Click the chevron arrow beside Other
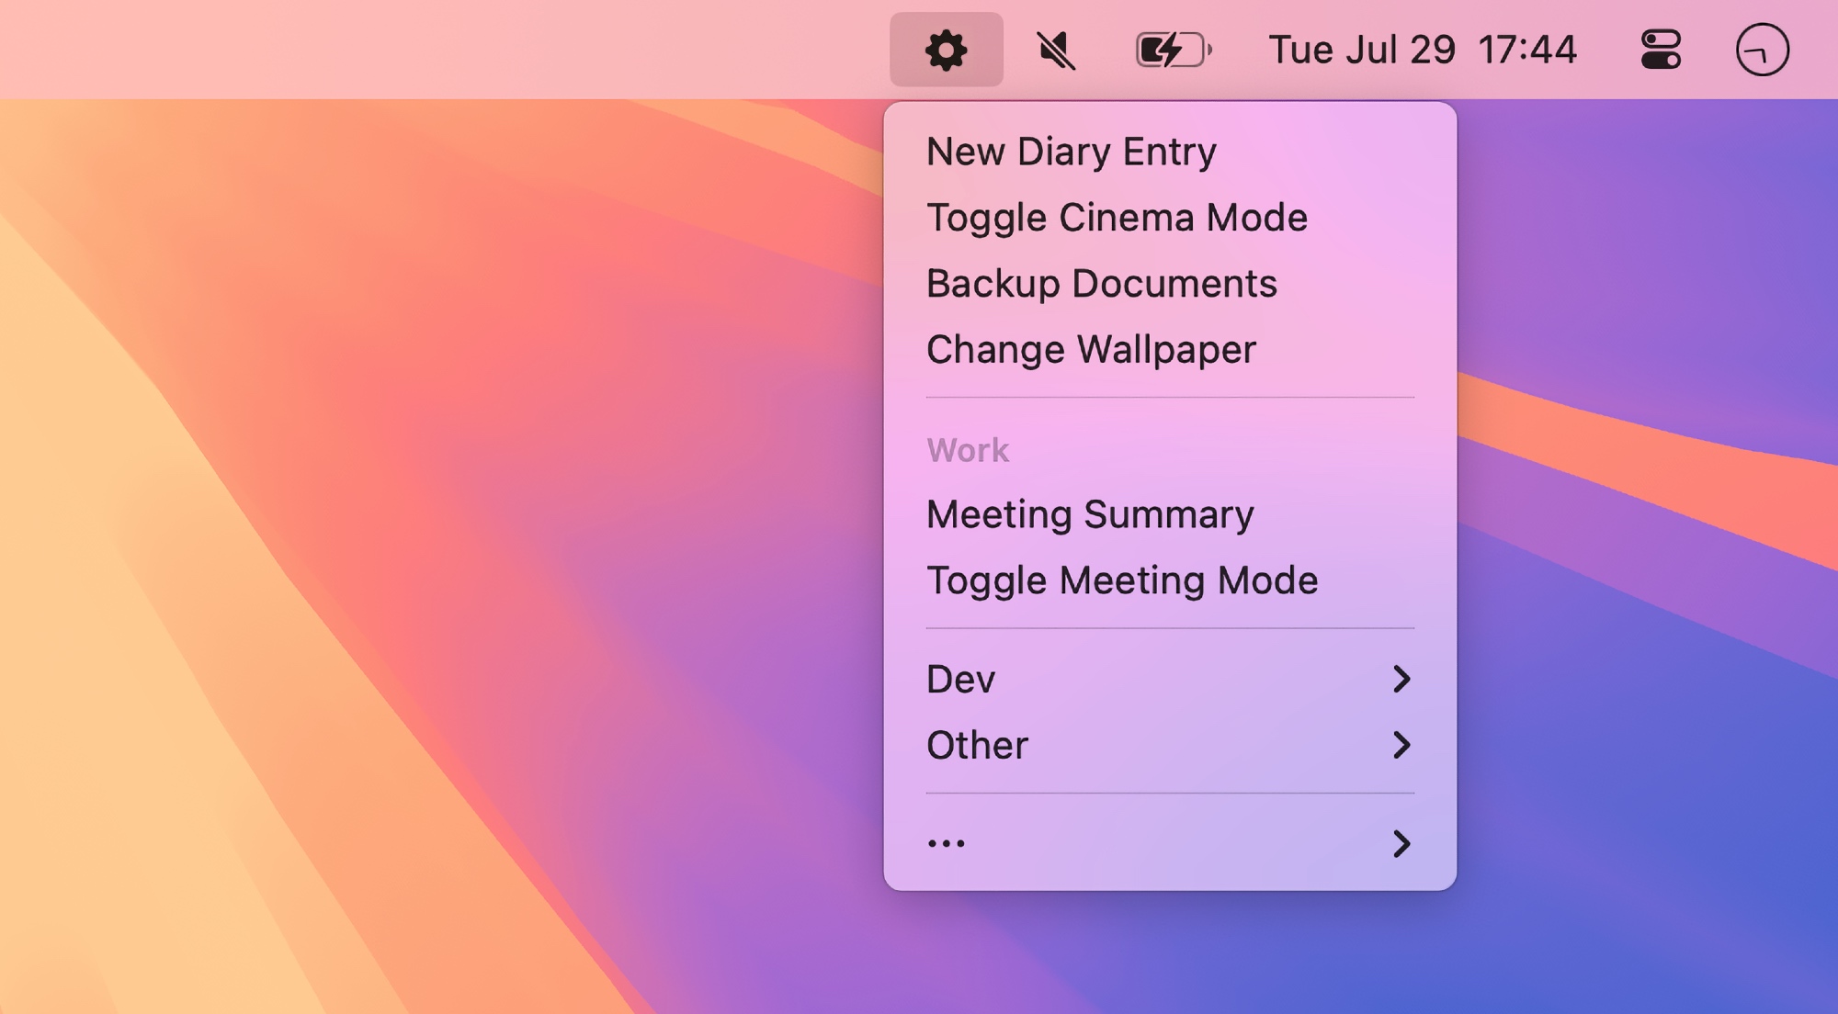1838x1014 pixels. [1401, 745]
